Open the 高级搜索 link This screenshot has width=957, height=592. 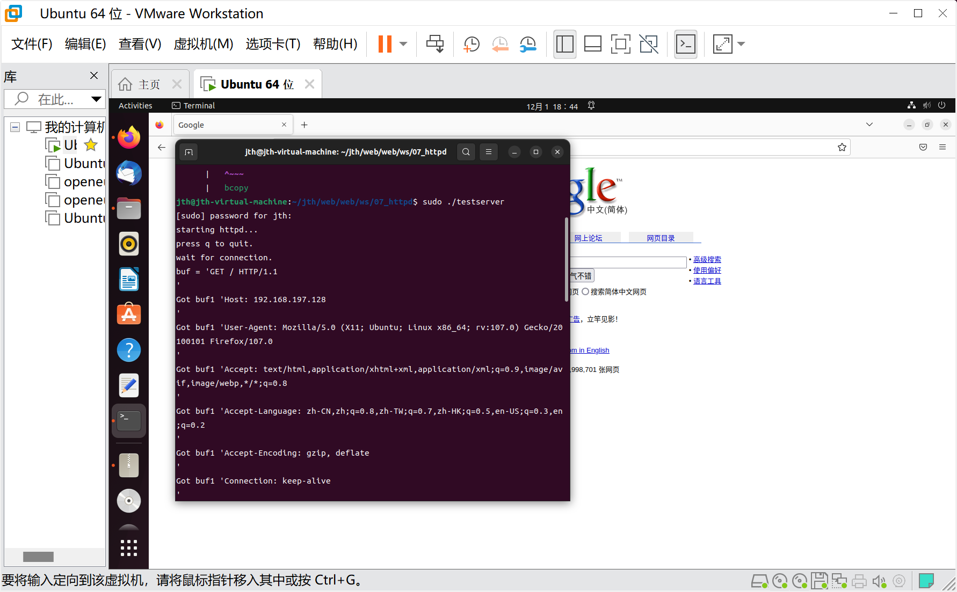[707, 260]
